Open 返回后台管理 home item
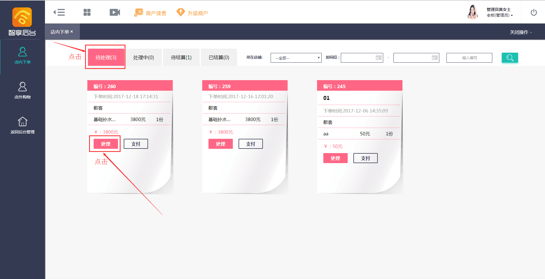The width and height of the screenshot is (545, 279). 22,126
